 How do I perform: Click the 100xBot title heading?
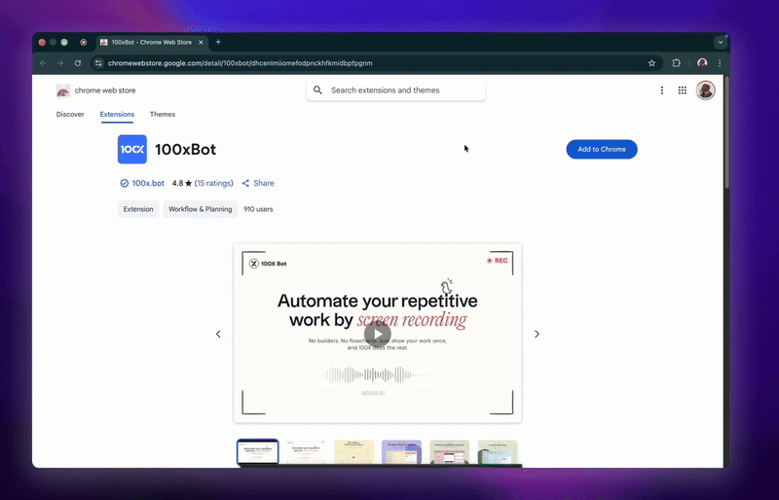[x=185, y=149]
